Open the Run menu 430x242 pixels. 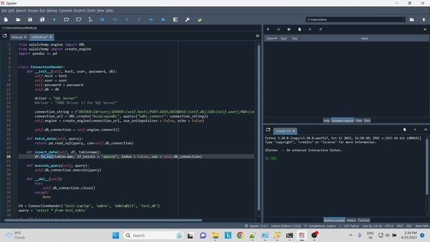click(42, 11)
